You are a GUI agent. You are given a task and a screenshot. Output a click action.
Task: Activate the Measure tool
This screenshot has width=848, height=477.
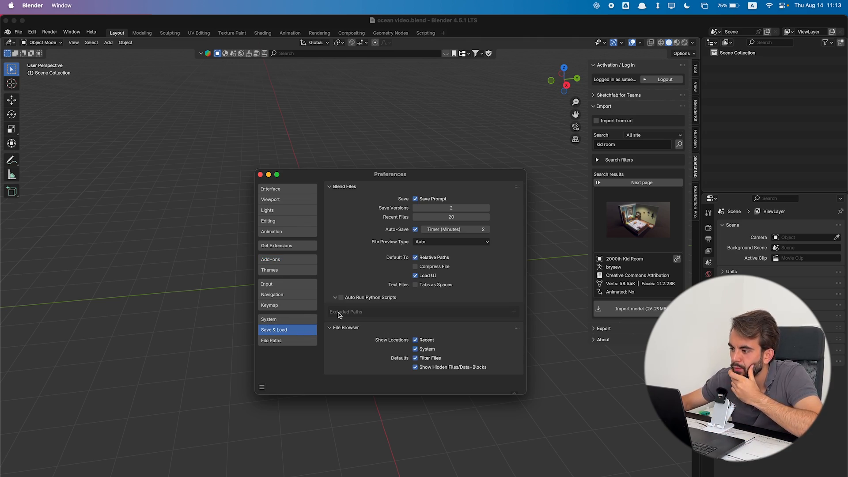(11, 175)
